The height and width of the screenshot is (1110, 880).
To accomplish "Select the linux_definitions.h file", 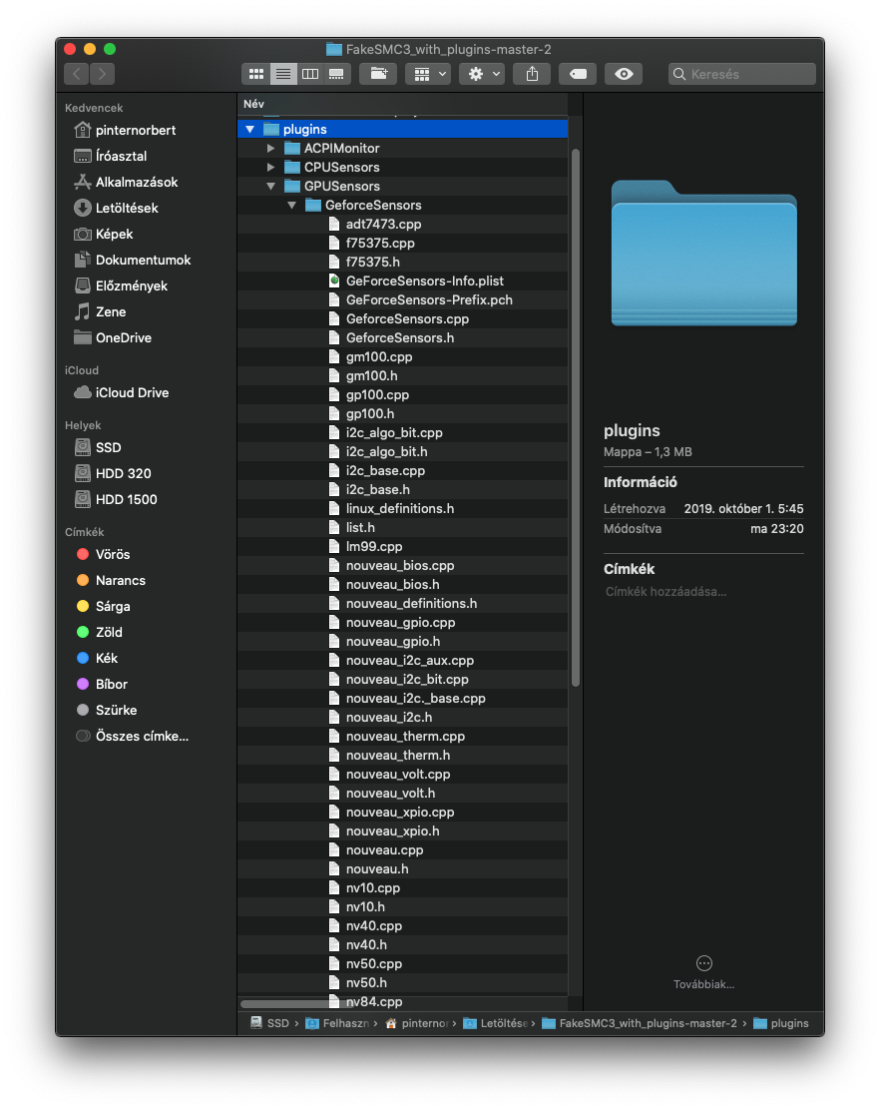I will point(402,509).
